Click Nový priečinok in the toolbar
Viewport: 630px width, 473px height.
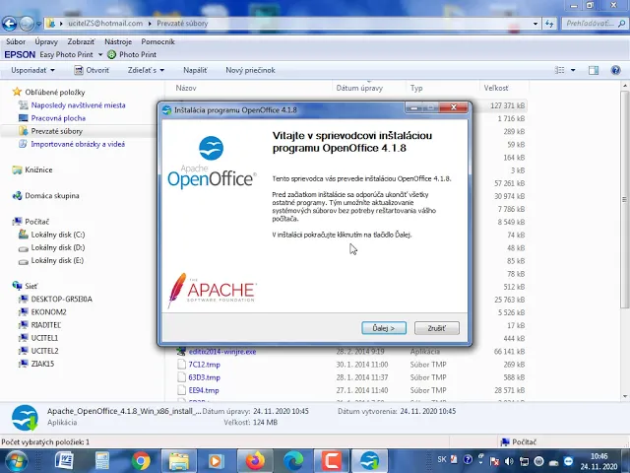tap(250, 70)
